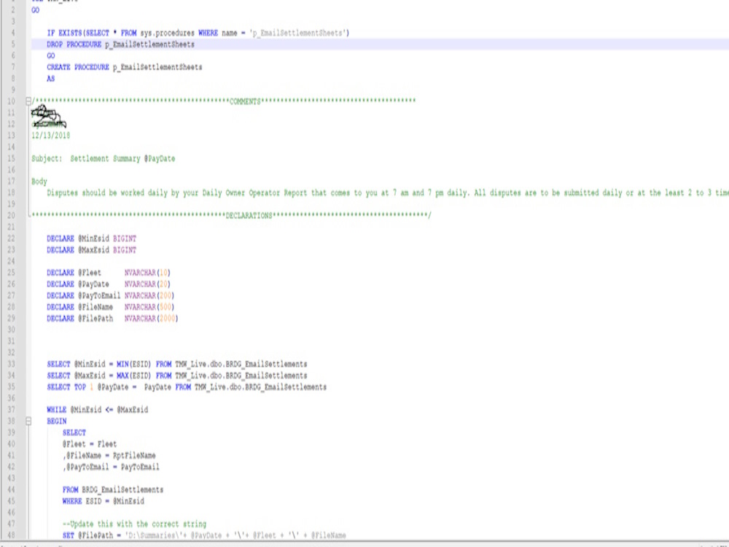Click the DECLARE @FilePath NVARCHAR(2000) line

click(112, 319)
